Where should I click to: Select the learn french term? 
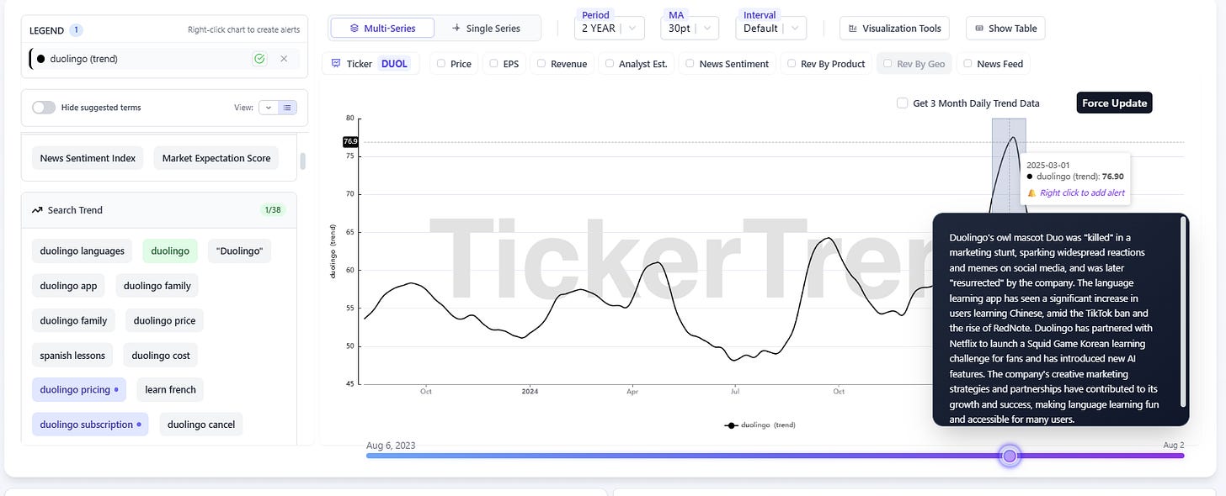click(170, 390)
